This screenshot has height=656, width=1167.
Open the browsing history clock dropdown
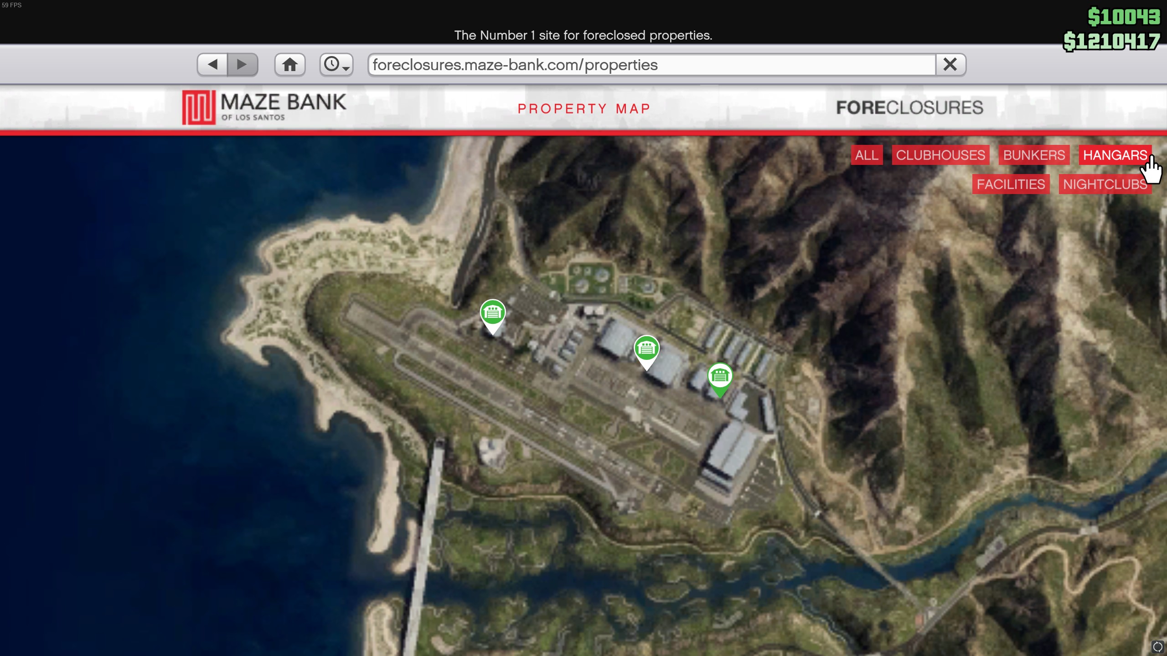pyautogui.click(x=336, y=65)
